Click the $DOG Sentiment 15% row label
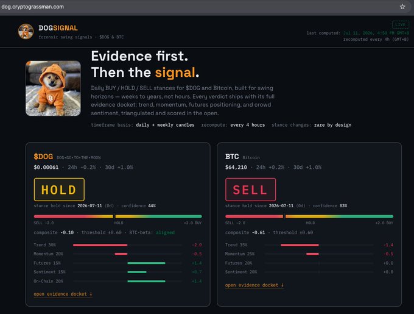This screenshot has width=414, height=314. click(49, 272)
